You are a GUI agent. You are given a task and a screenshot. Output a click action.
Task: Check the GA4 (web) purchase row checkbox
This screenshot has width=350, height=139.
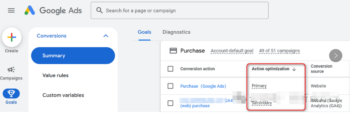pyautogui.click(x=170, y=103)
